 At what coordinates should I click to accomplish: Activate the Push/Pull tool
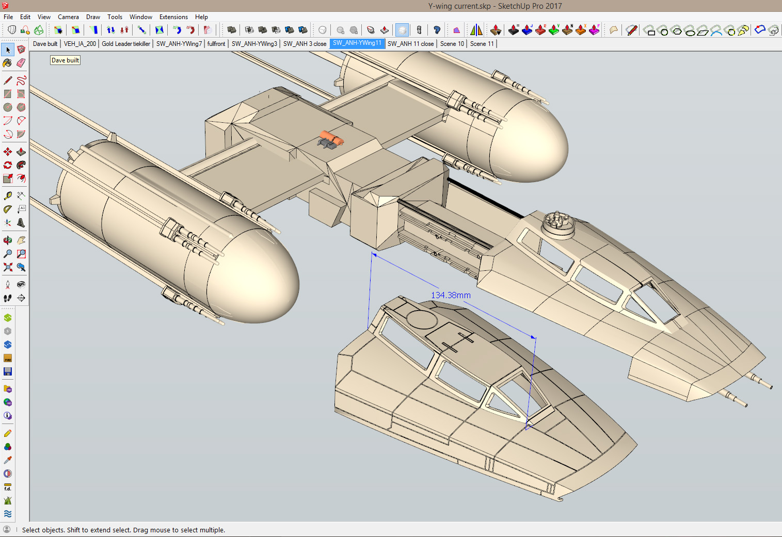(21, 152)
